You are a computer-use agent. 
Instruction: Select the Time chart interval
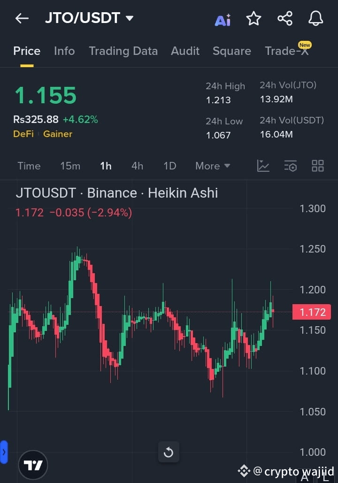(29, 166)
